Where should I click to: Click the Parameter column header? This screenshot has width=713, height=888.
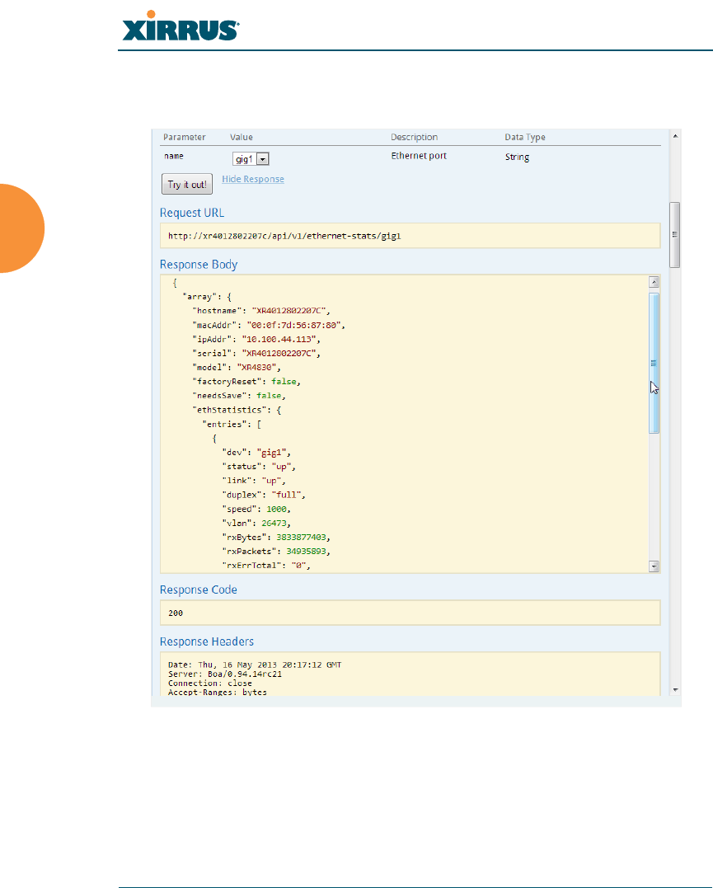coord(184,137)
